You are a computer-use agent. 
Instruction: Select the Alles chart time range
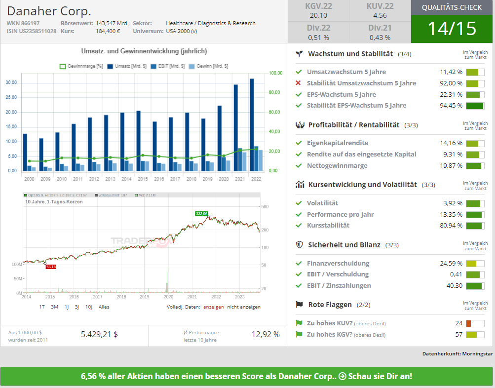pyautogui.click(x=104, y=307)
